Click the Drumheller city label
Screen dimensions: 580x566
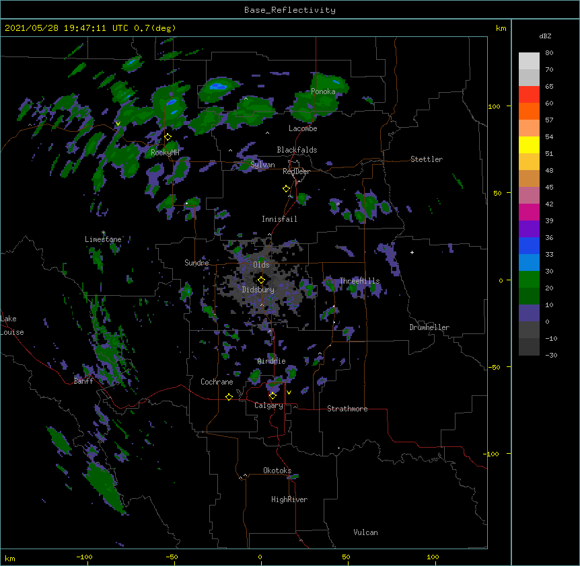pyautogui.click(x=429, y=327)
